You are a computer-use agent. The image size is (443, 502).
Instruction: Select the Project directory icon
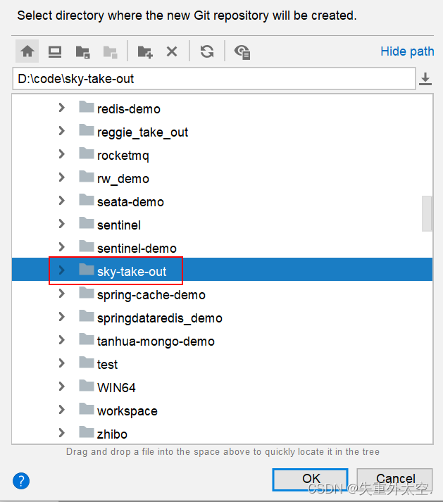[x=82, y=52]
